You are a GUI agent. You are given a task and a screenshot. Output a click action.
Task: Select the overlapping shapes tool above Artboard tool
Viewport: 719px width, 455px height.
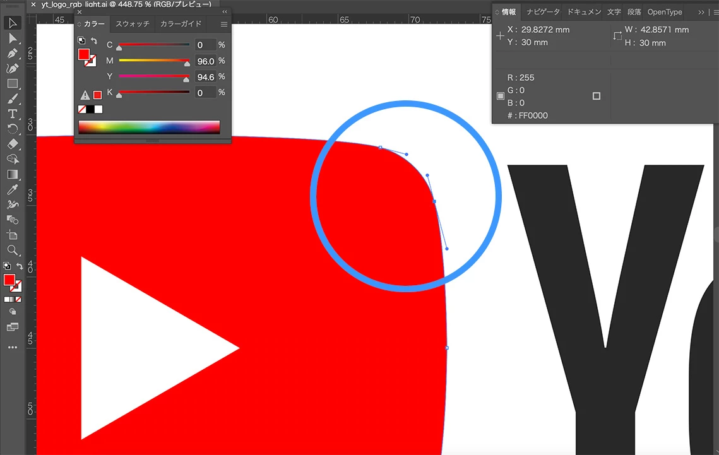point(13,220)
